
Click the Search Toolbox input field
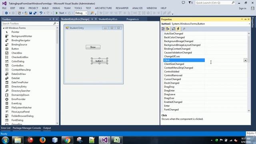28,24
